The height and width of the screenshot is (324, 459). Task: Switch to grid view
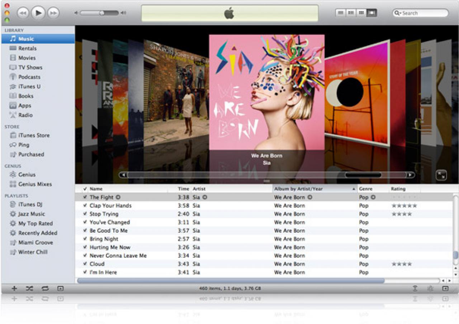coord(361,13)
